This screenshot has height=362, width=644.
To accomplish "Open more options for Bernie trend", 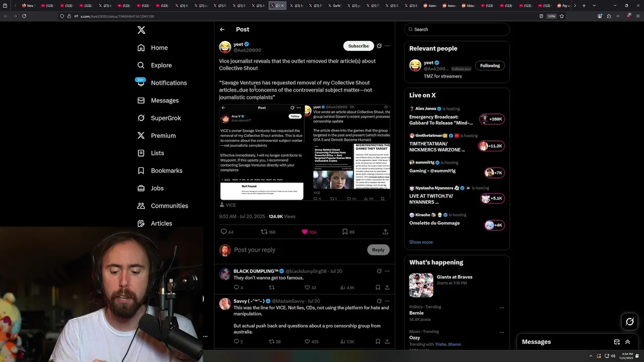I will (502, 308).
